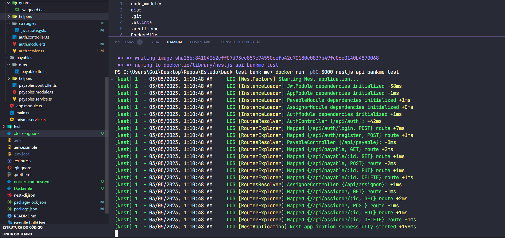The image size is (505, 238).
Task: Switch to the PROBLEMAS tab
Action: pyautogui.click(x=124, y=42)
